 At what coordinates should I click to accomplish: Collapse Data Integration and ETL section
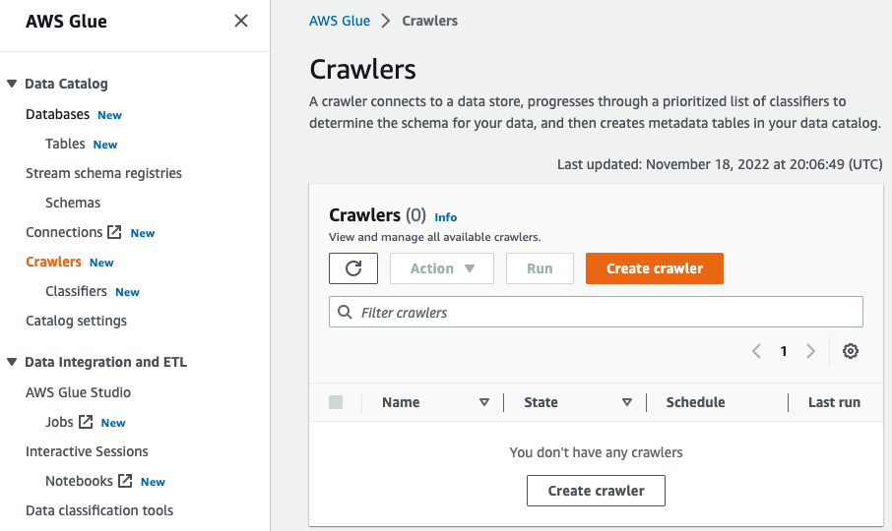(x=12, y=362)
